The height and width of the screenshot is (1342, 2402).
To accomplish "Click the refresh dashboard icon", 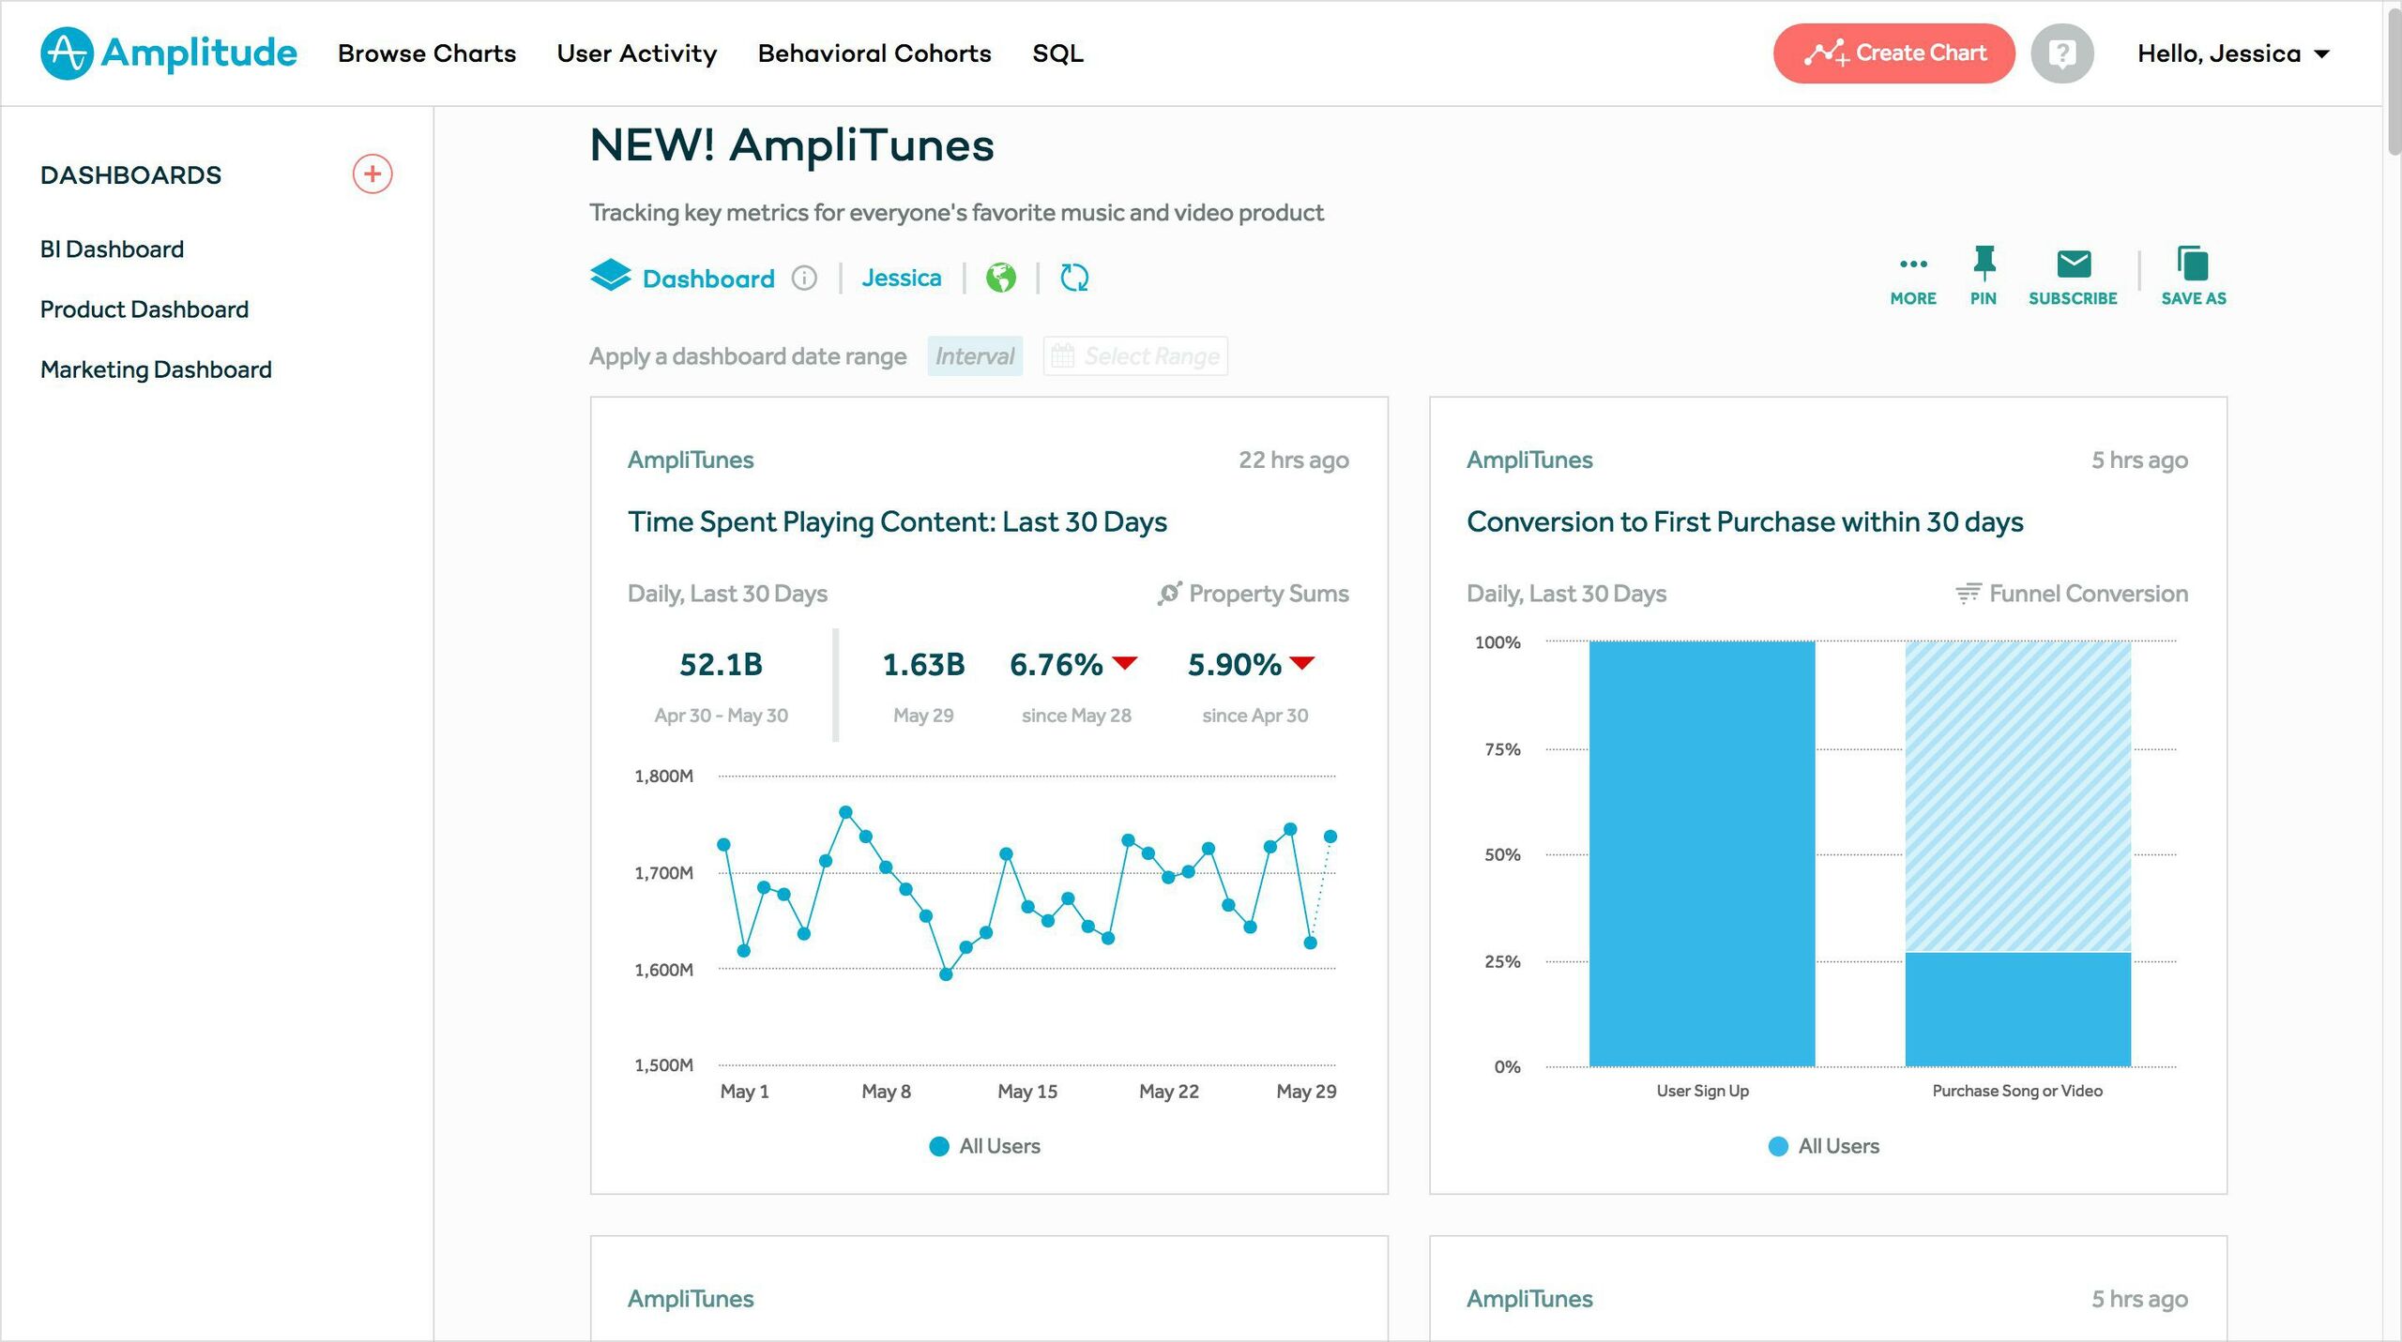I will 1073,279.
